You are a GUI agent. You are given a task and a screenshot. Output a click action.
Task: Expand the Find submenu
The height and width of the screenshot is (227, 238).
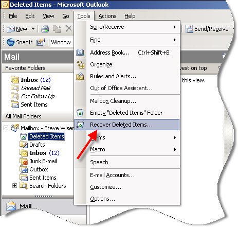pos(127,40)
